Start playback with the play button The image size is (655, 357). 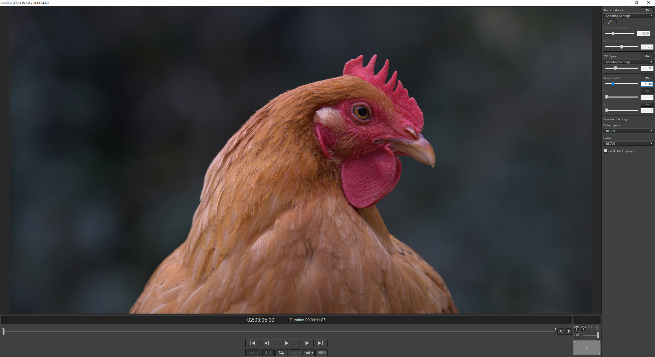[x=287, y=343]
